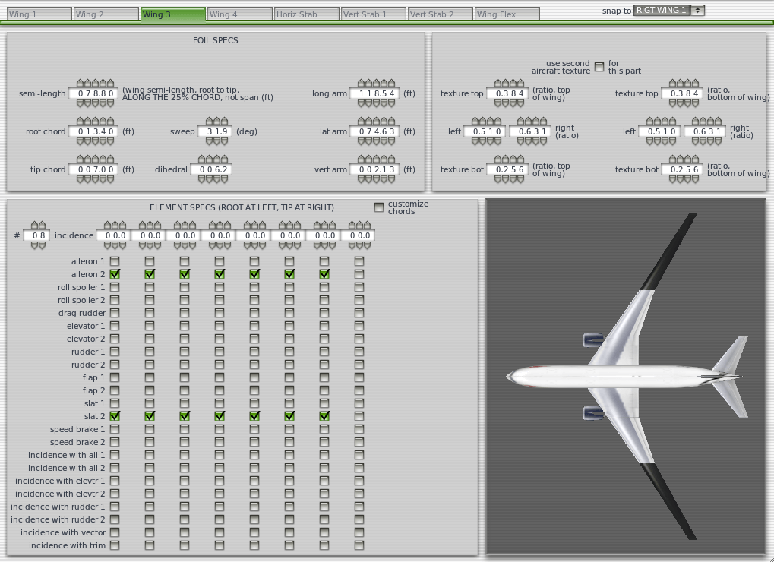Click the eighth element incidence field

point(359,235)
